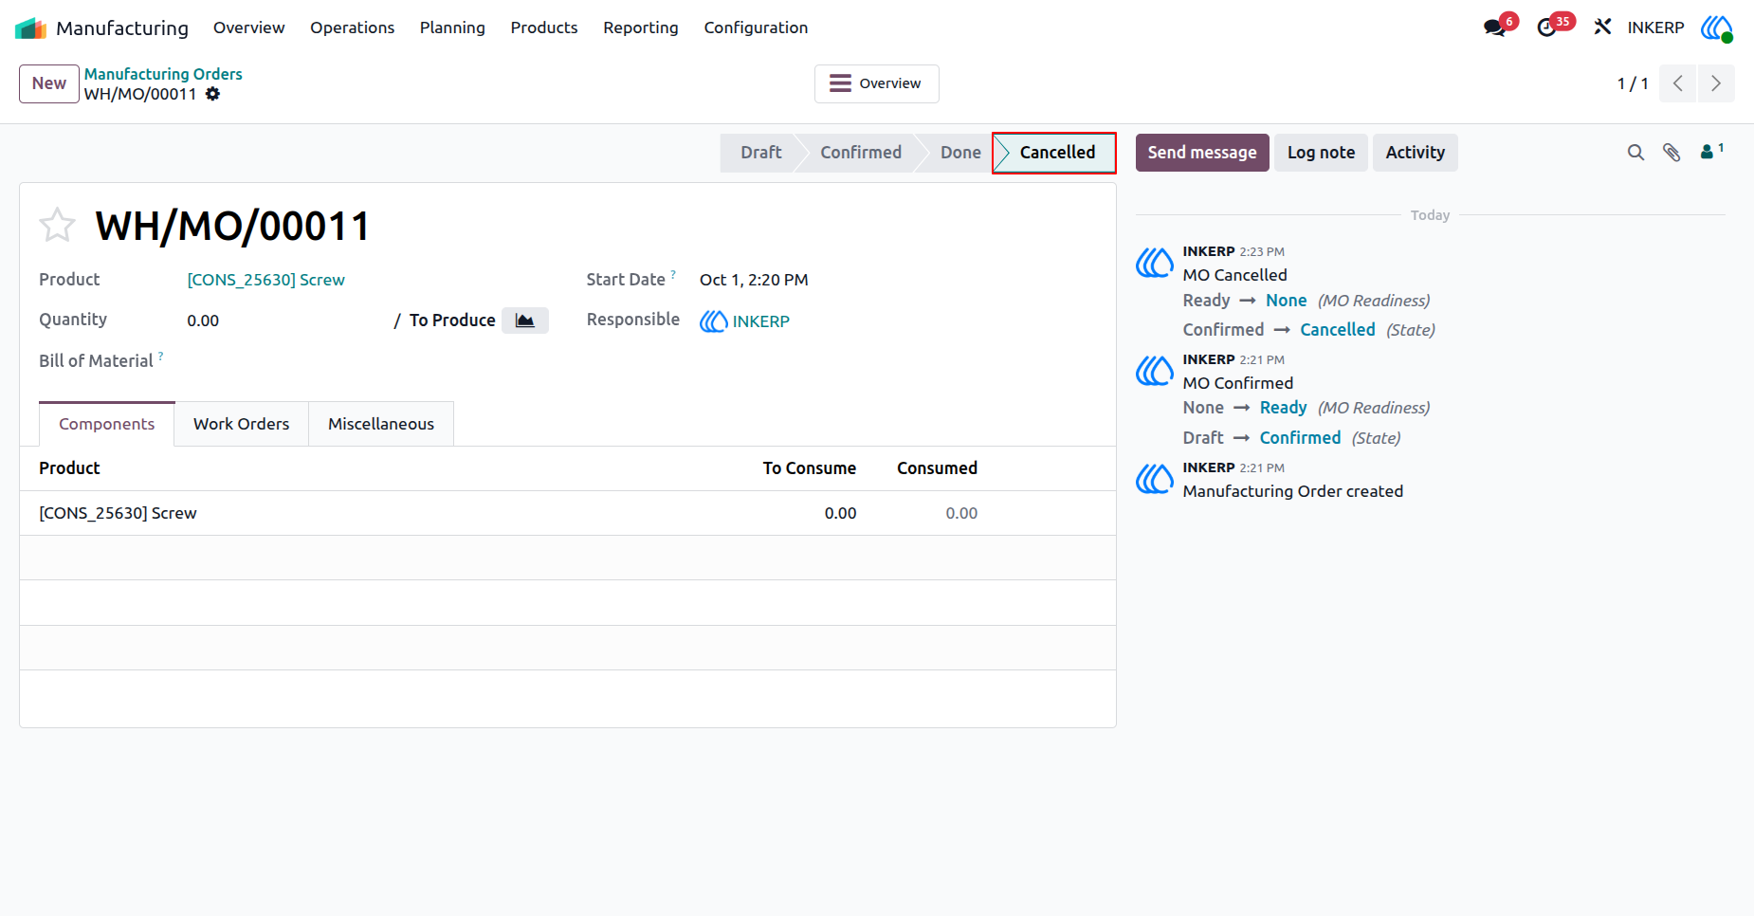Click the Overview hamburger button
The height and width of the screenshot is (916, 1754).
pos(877,83)
